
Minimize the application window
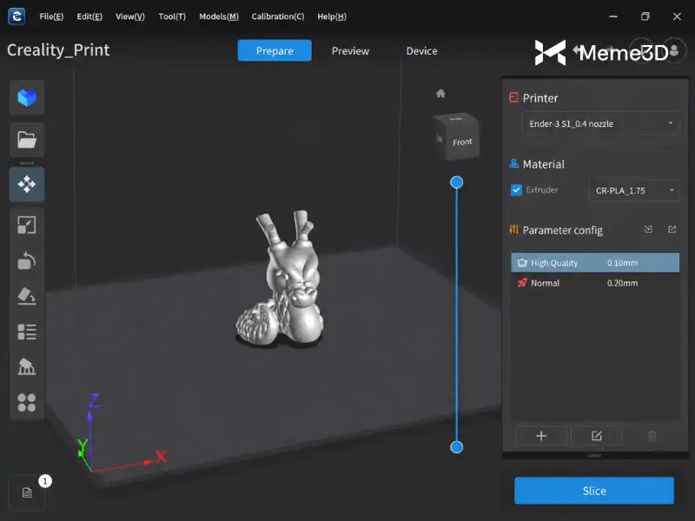pyautogui.click(x=613, y=16)
